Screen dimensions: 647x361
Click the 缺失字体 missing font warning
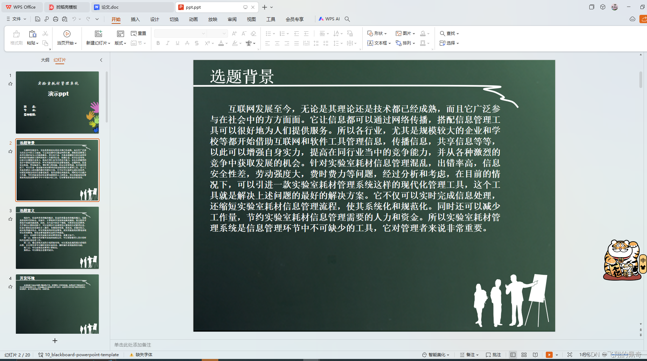coord(141,354)
